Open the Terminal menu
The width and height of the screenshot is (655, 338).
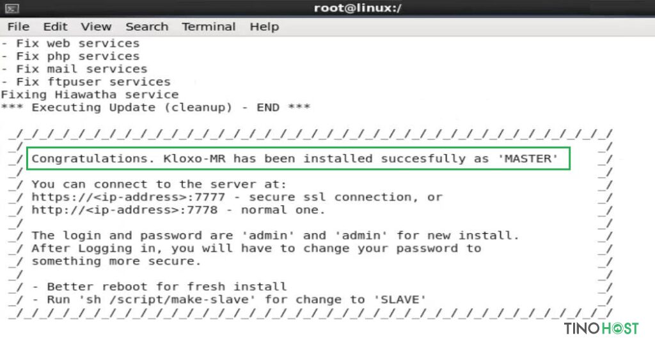pyautogui.click(x=209, y=27)
